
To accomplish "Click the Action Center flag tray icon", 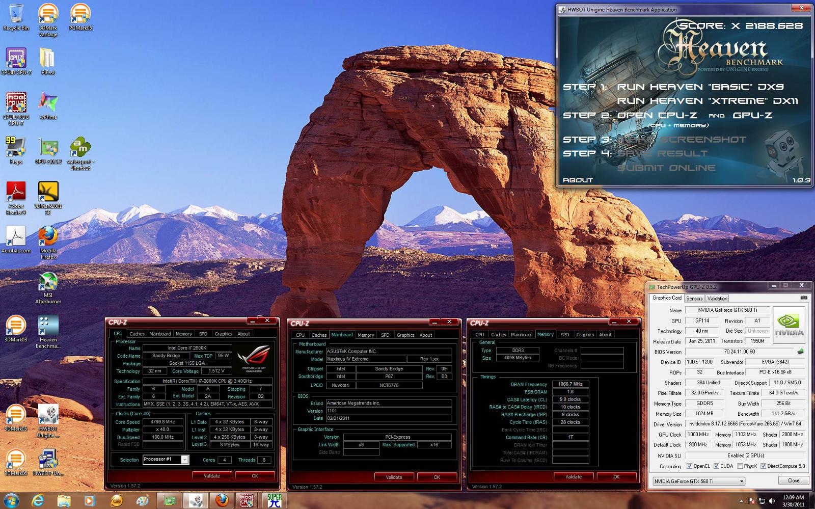I will point(751,501).
